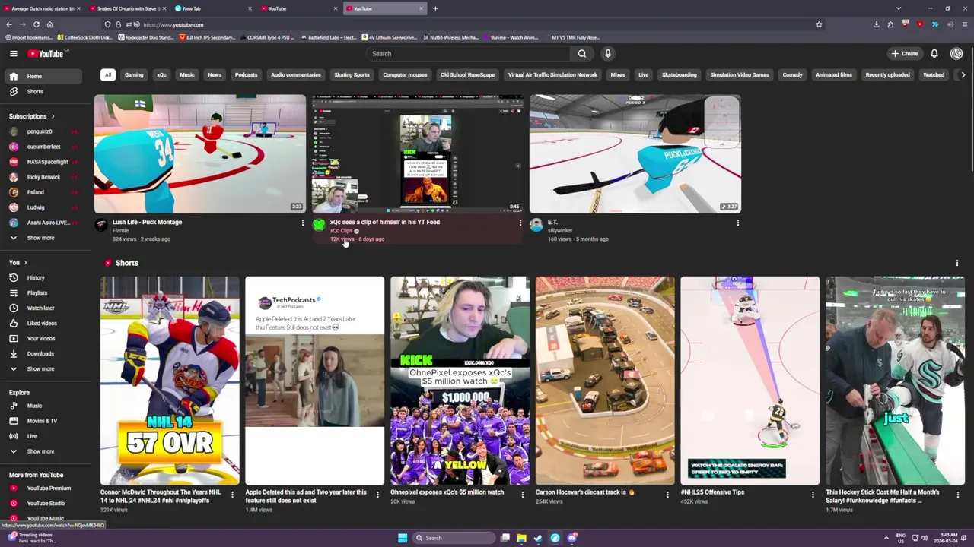Image resolution: width=974 pixels, height=547 pixels.
Task: Open Downloads in the sidebar
Action: [44, 353]
